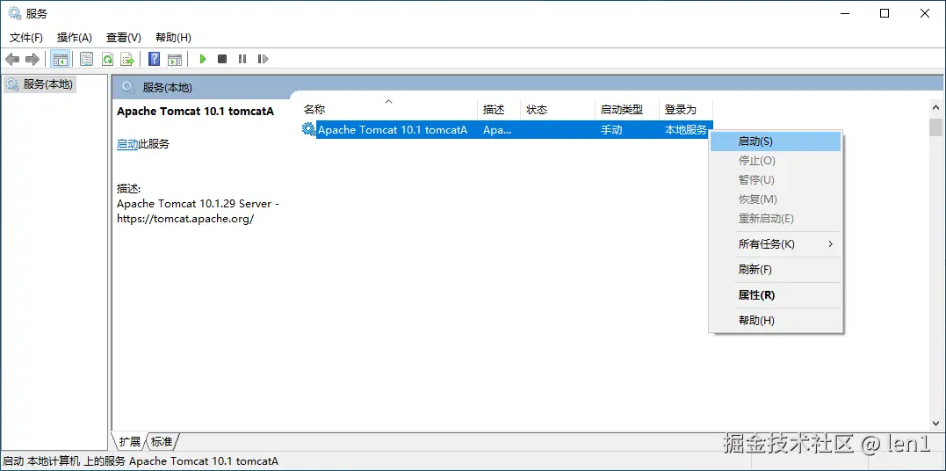Click the vertical scrollbar thumb
This screenshot has width=946, height=471.
pos(935,128)
